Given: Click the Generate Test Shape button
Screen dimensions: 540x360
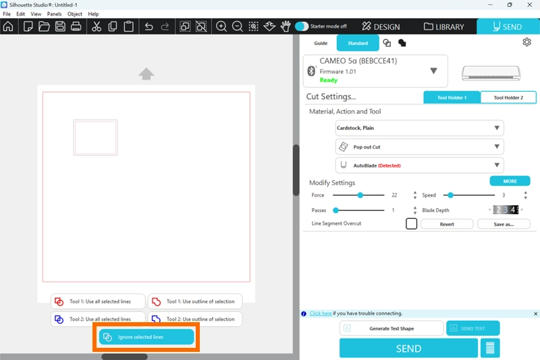Looking at the screenshot, I should (x=391, y=328).
